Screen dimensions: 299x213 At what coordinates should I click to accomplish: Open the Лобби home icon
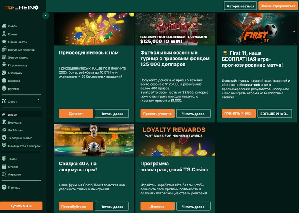coord(4,26)
